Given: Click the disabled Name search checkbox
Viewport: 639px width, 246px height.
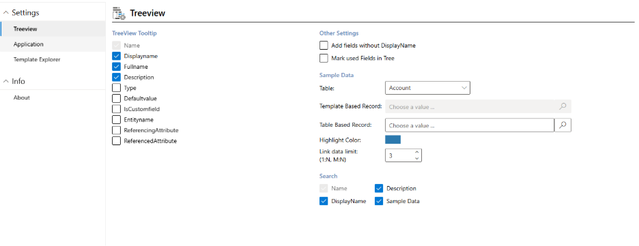Looking at the screenshot, I should click(324, 188).
